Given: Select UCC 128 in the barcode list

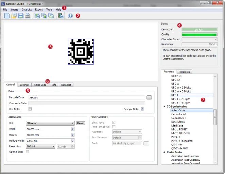Looking at the screenshot, I should (176, 76).
